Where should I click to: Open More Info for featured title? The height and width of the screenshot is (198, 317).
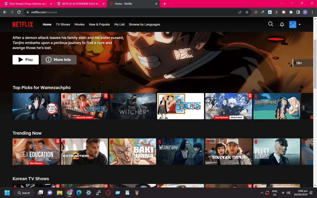(x=59, y=60)
